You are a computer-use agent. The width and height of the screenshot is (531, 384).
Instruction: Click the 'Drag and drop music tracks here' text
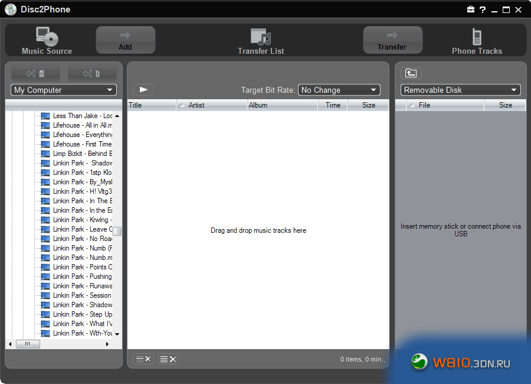click(258, 230)
